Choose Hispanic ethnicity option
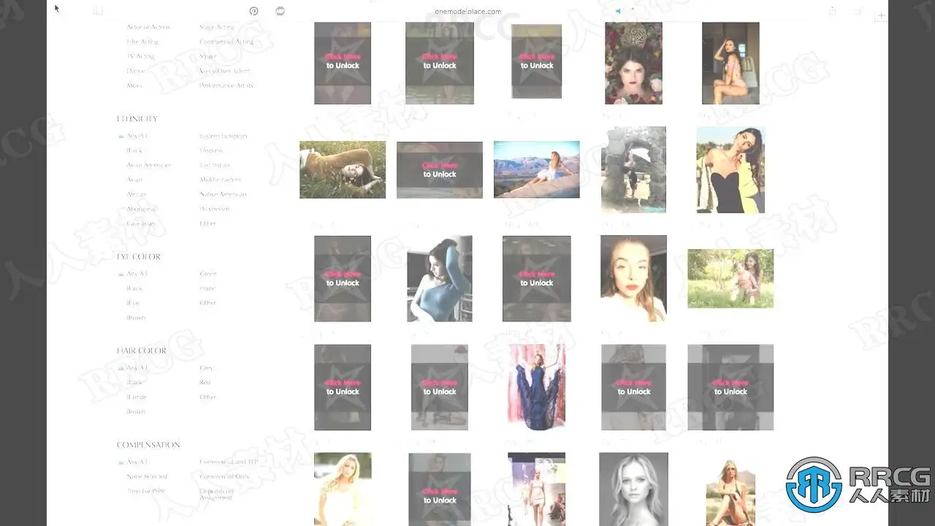This screenshot has width=935, height=526. pyautogui.click(x=211, y=150)
